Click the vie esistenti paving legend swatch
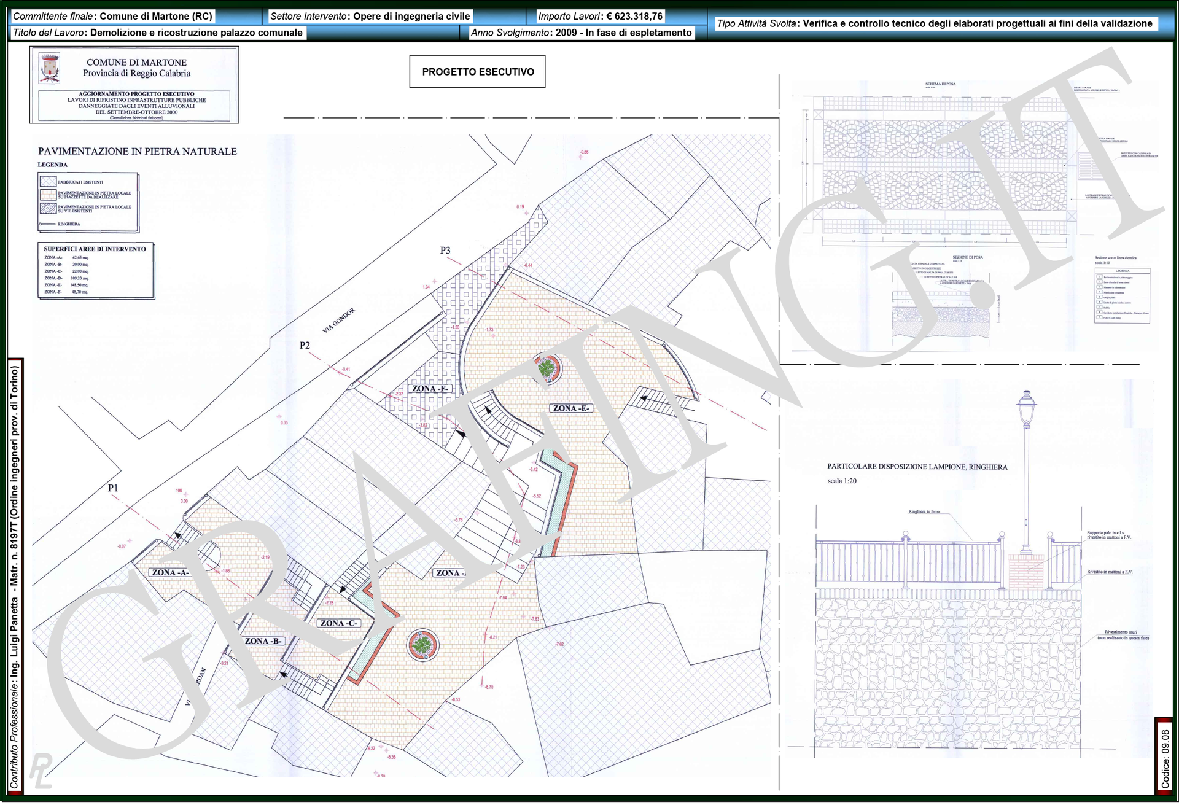 point(48,209)
